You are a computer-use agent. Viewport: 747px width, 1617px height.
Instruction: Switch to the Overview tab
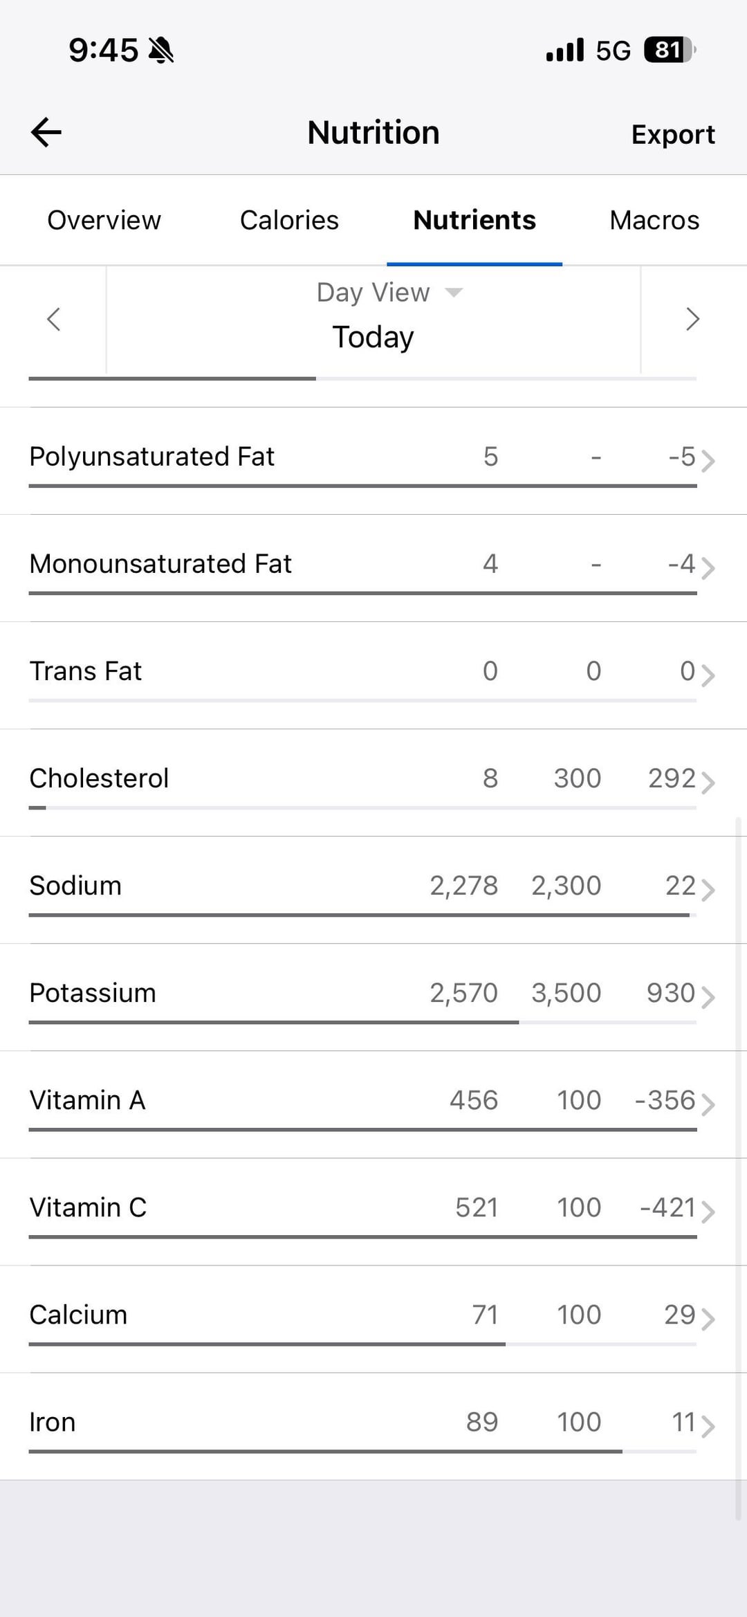[104, 220]
